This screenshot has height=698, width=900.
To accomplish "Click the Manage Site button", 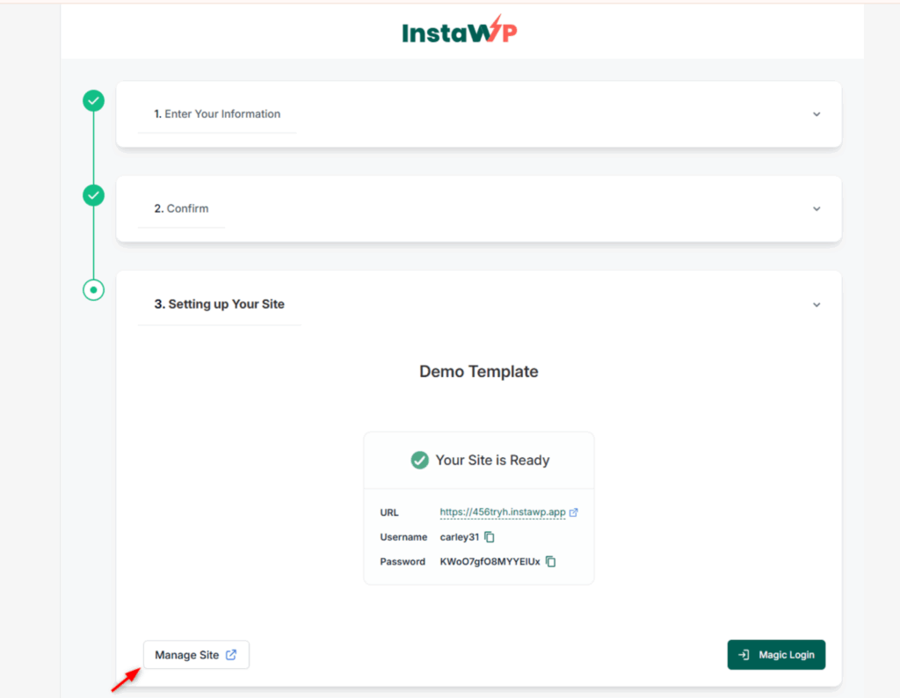I will [196, 655].
